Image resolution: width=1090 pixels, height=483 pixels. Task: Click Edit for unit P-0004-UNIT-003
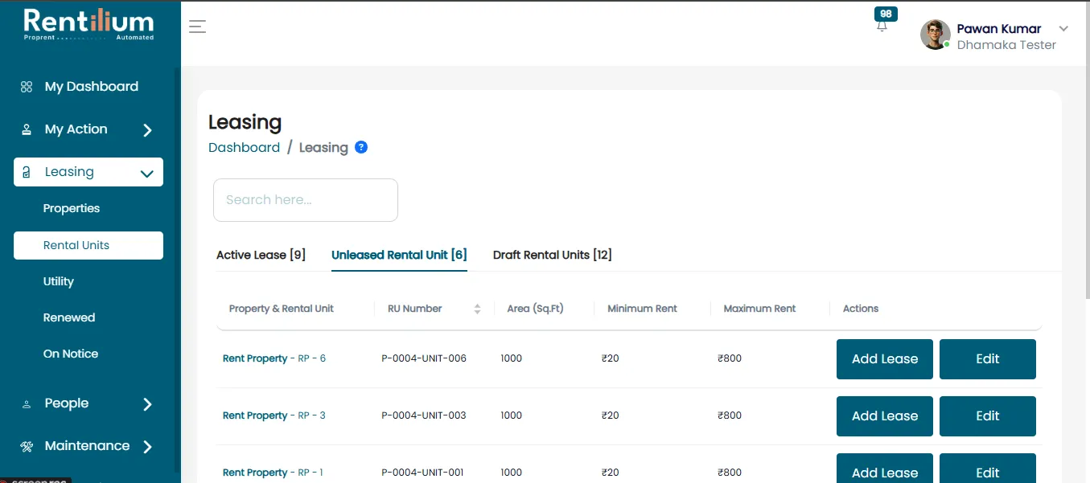(x=988, y=416)
